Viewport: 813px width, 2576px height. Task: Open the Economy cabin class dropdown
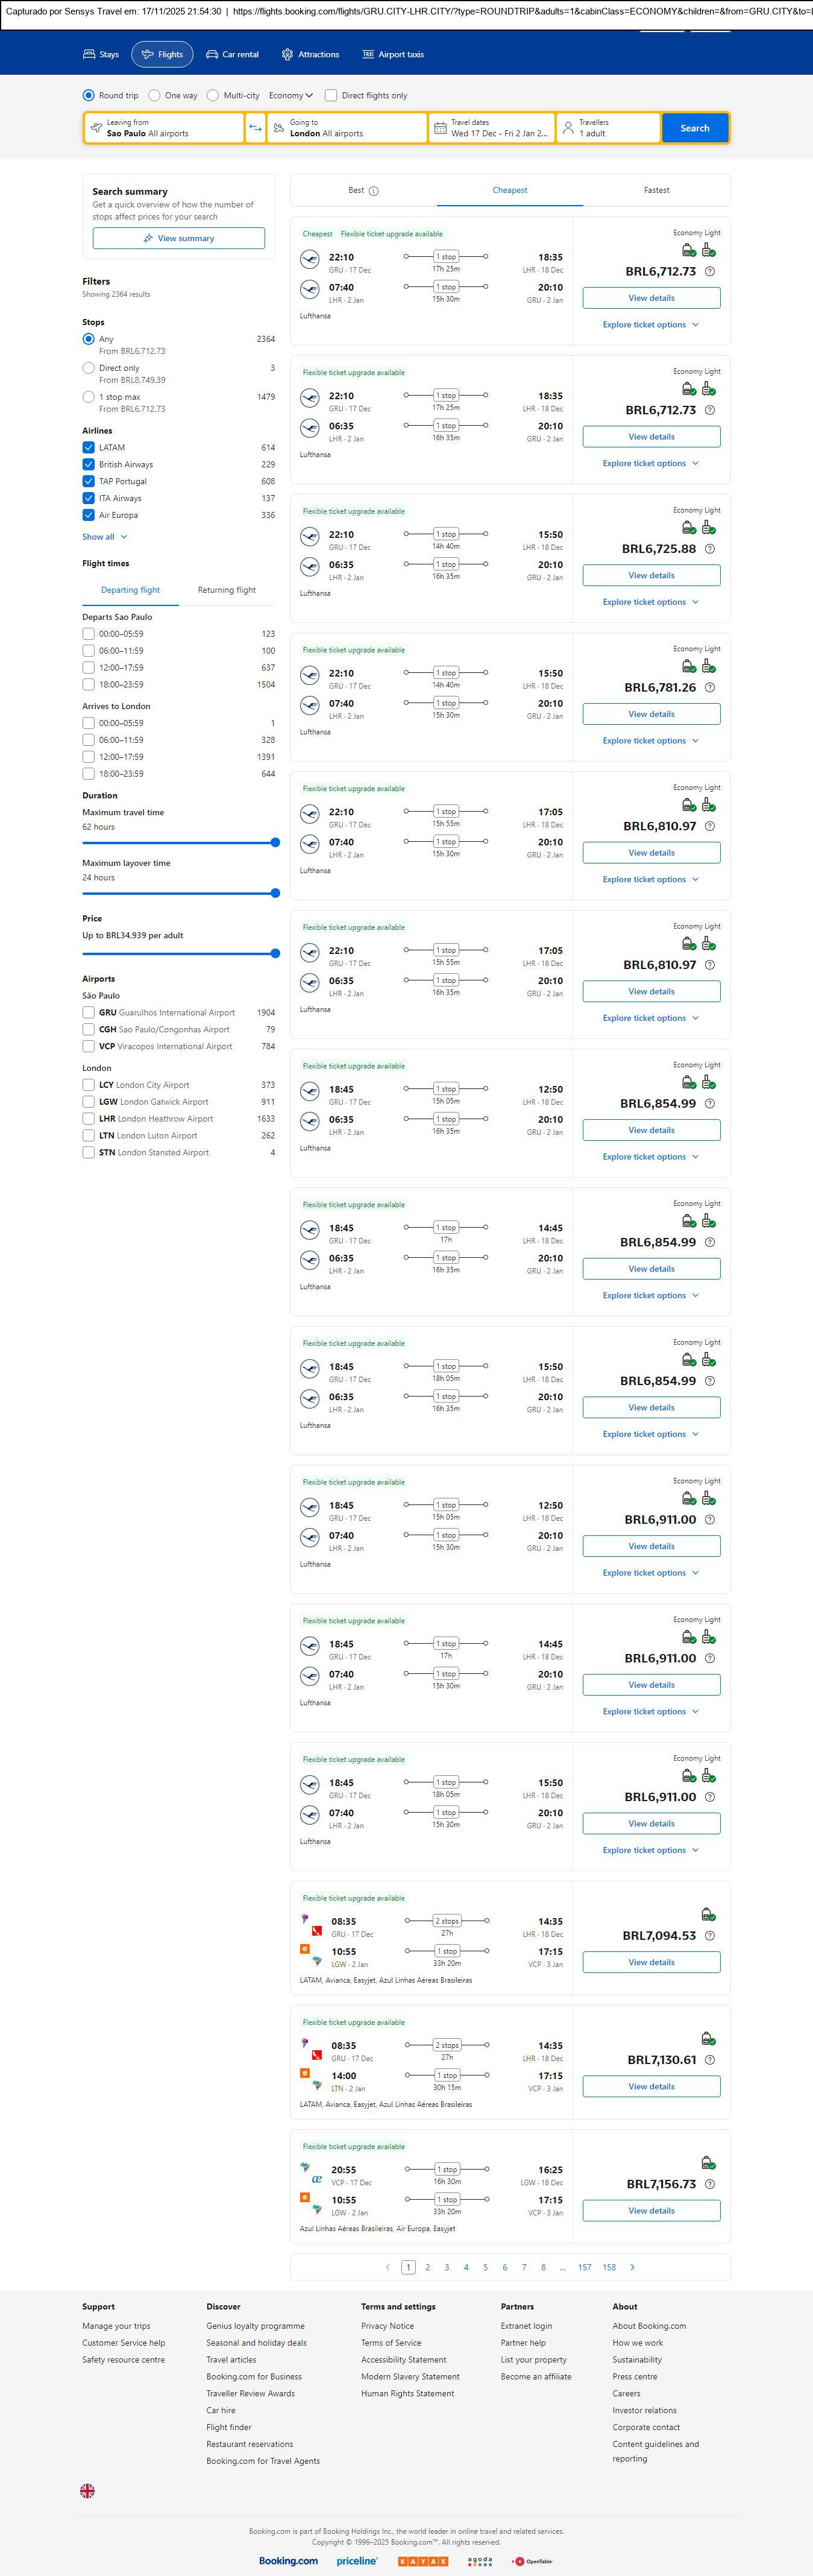[290, 96]
